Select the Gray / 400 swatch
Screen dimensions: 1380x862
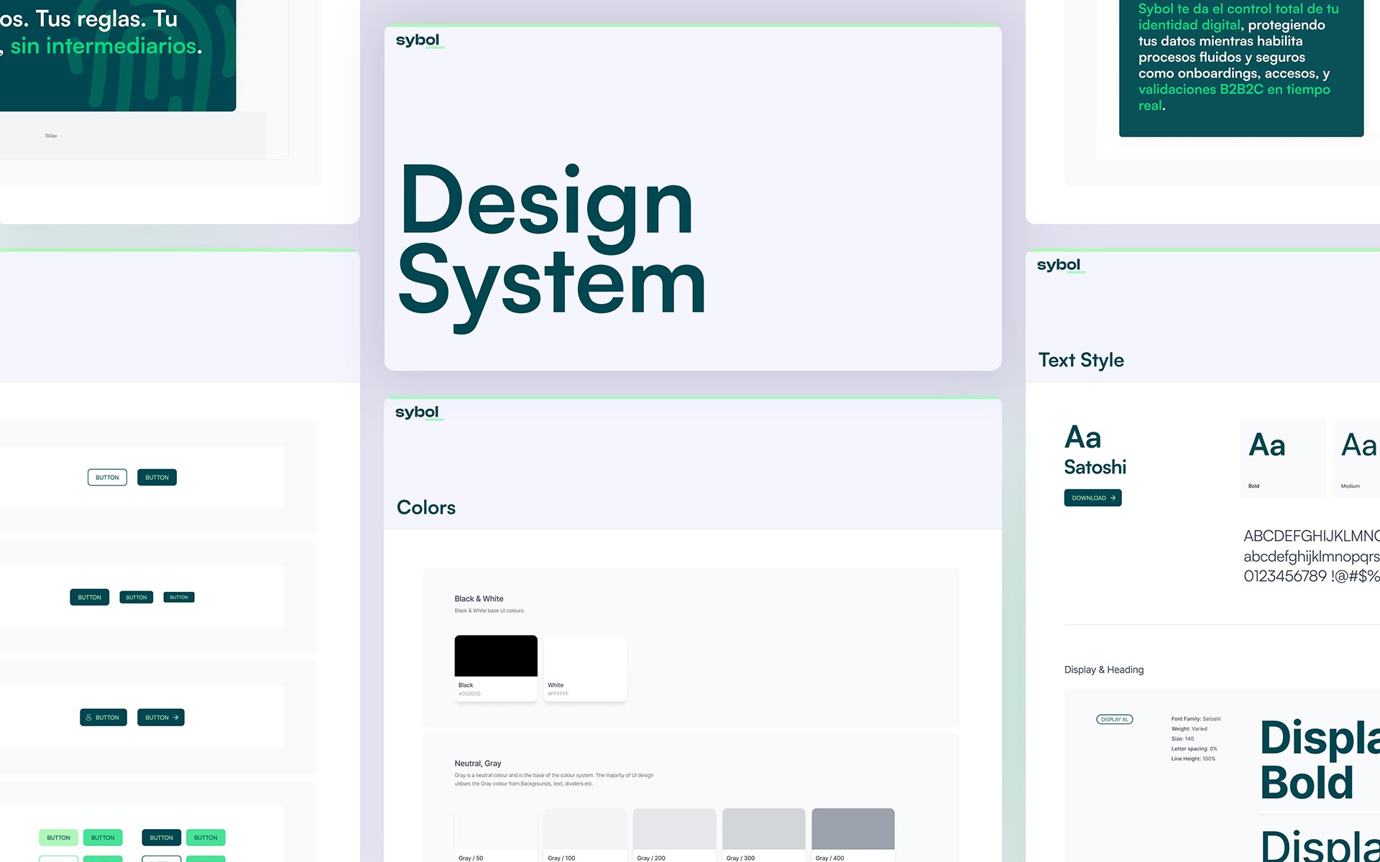pos(852,829)
